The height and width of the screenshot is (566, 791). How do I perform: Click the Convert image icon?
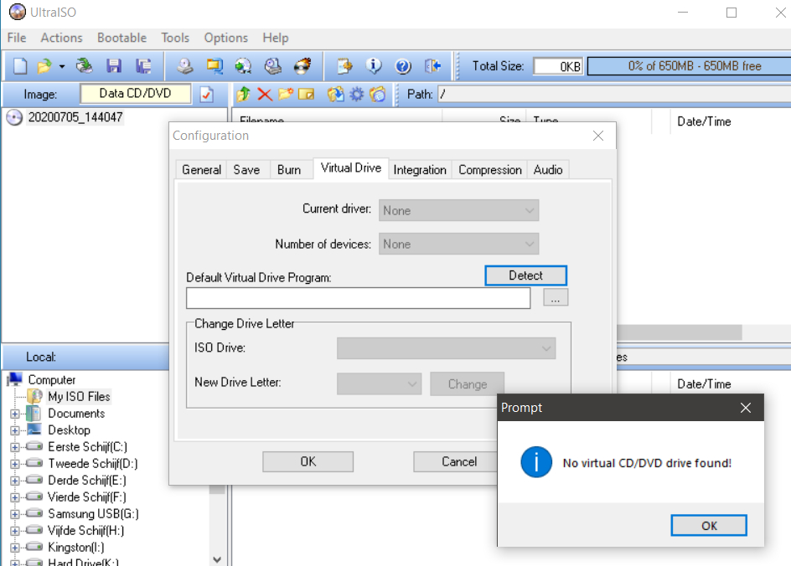(x=243, y=66)
